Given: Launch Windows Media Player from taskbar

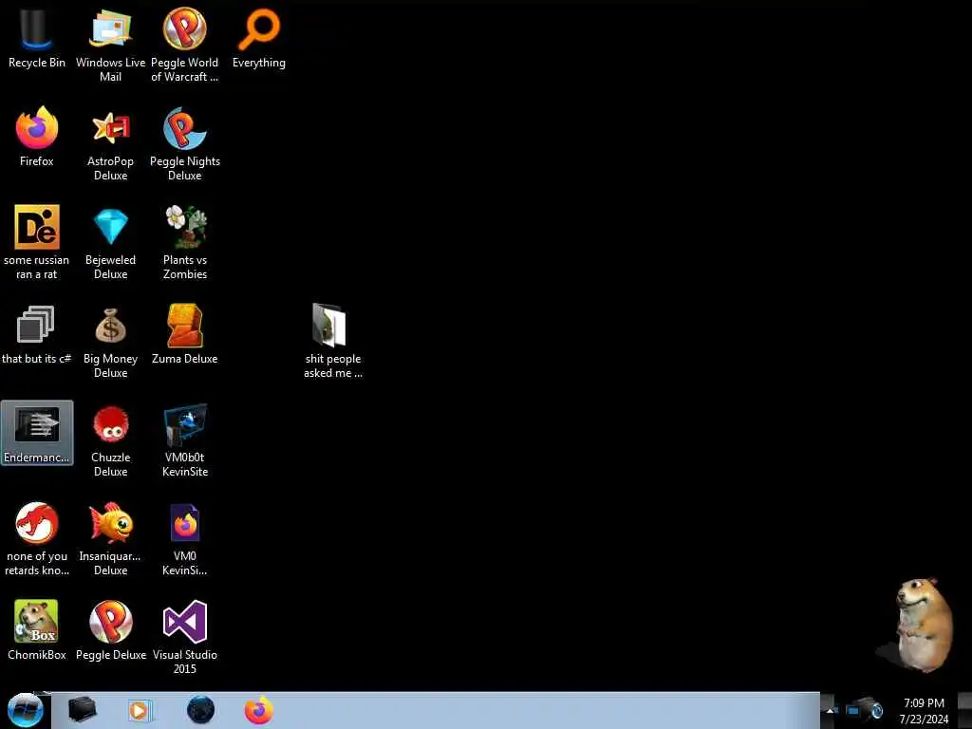Looking at the screenshot, I should (x=140, y=710).
